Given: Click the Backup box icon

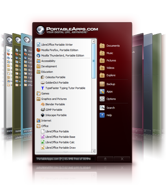Looking at the screenshot, I should coord(102,84).
